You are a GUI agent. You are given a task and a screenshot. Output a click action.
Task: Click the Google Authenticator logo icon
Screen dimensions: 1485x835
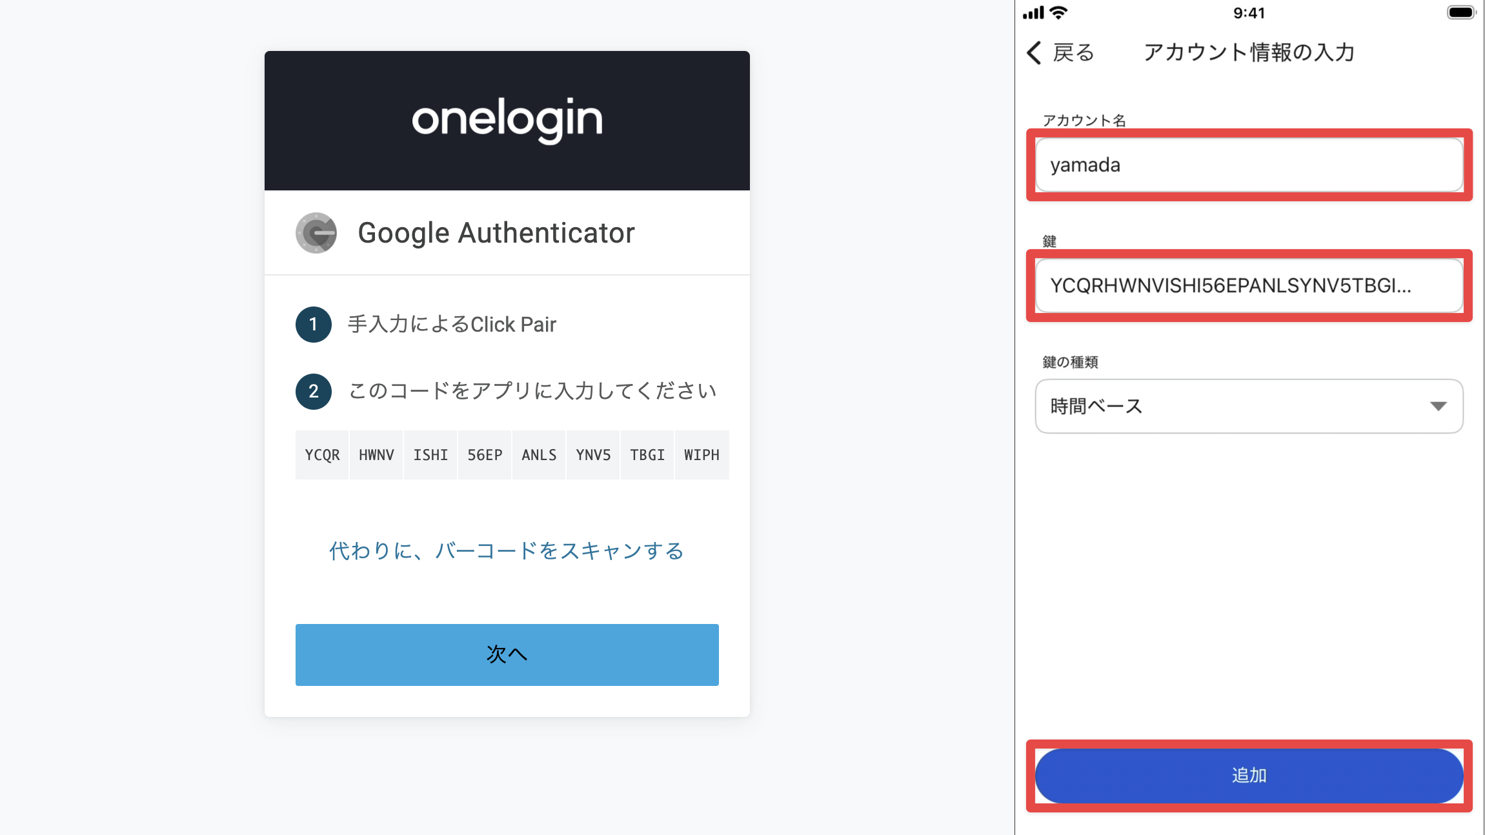point(316,233)
